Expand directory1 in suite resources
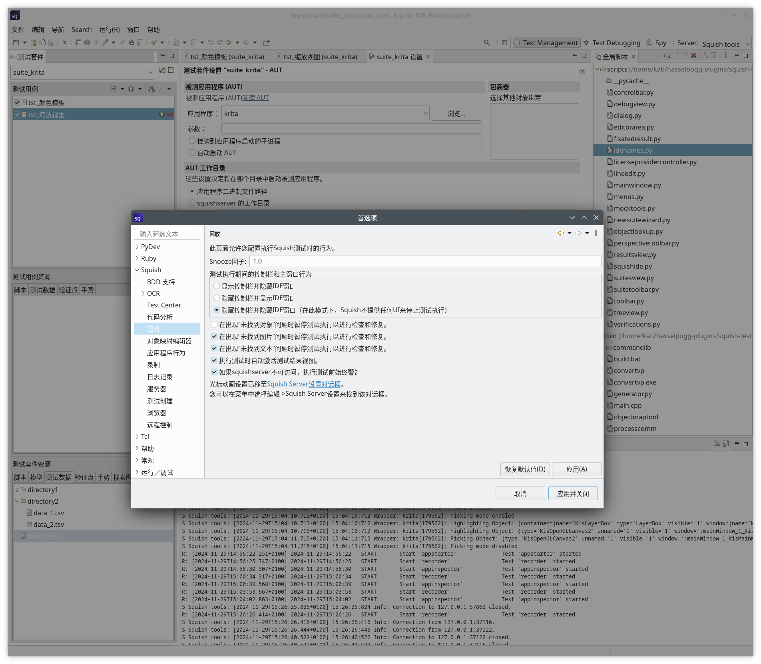 (18, 489)
